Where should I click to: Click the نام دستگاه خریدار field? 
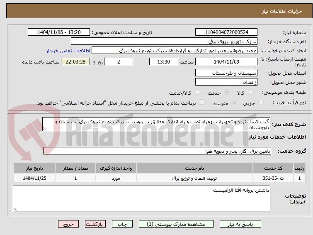[164, 41]
